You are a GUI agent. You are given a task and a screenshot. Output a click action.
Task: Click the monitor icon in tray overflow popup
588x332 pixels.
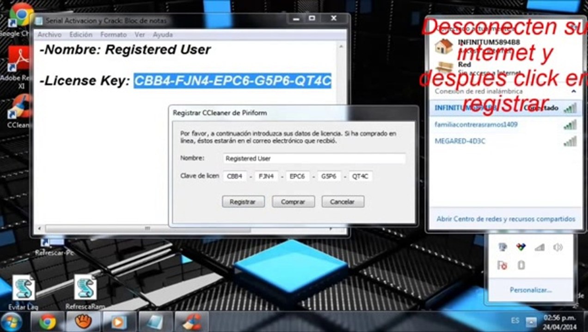pos(503,247)
